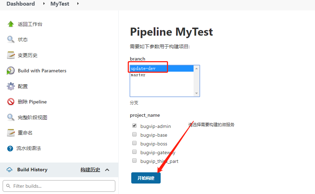The width and height of the screenshot is (315, 194).
Task: Click the Build History heading
Action: pos(32,170)
